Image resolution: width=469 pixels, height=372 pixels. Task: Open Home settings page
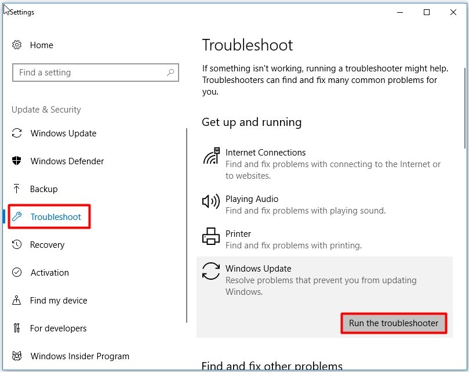[x=42, y=45]
